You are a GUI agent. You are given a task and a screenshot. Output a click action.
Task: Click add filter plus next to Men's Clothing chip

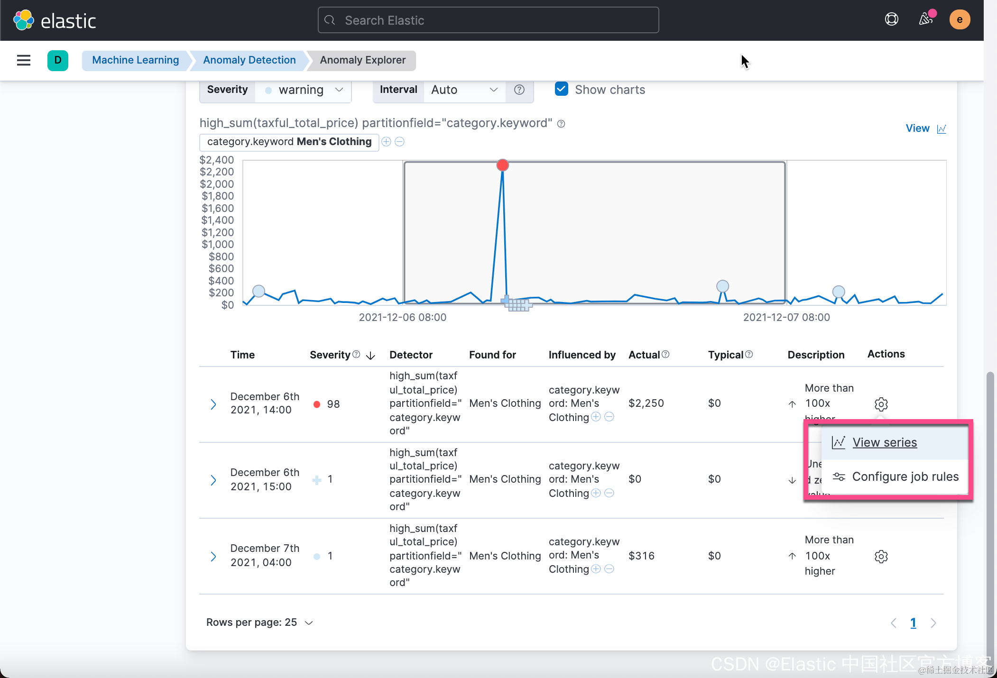pyautogui.click(x=386, y=142)
